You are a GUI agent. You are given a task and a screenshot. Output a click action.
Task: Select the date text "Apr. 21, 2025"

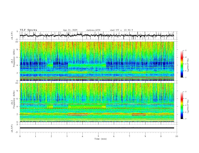click(70, 30)
